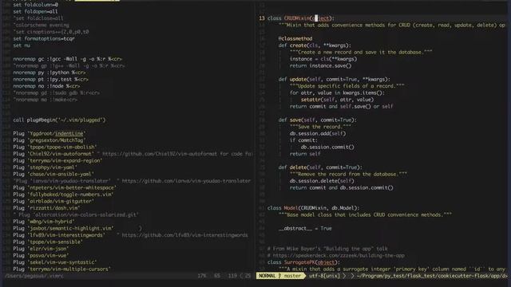Click the 'def save(self, commit=True):' line
This screenshot has width=511, height=287.
(x=318, y=120)
